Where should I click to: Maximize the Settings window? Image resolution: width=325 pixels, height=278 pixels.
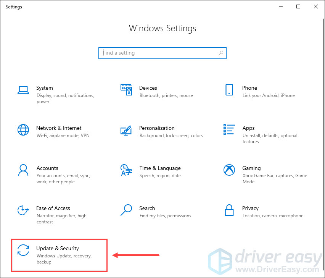[298, 6]
